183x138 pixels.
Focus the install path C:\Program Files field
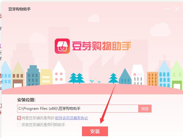[78, 109]
